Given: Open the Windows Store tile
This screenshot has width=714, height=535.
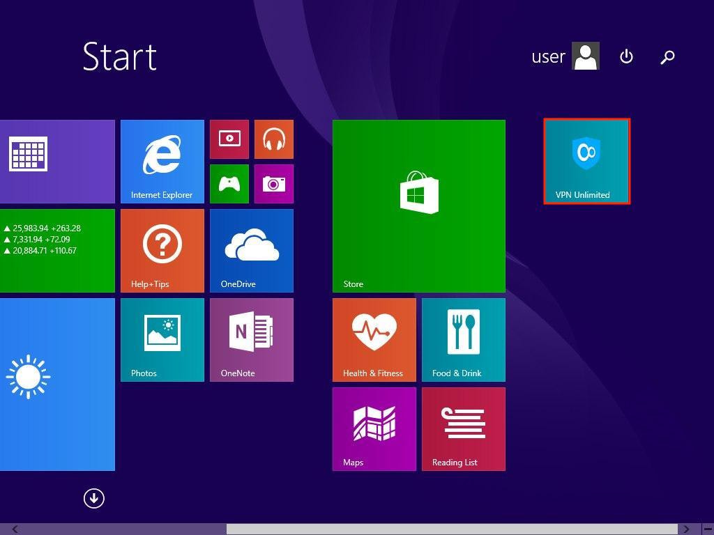Looking at the screenshot, I should click(x=418, y=206).
